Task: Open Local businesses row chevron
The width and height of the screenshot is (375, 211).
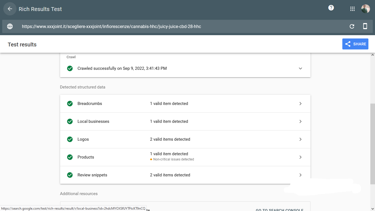Action: pyautogui.click(x=300, y=121)
